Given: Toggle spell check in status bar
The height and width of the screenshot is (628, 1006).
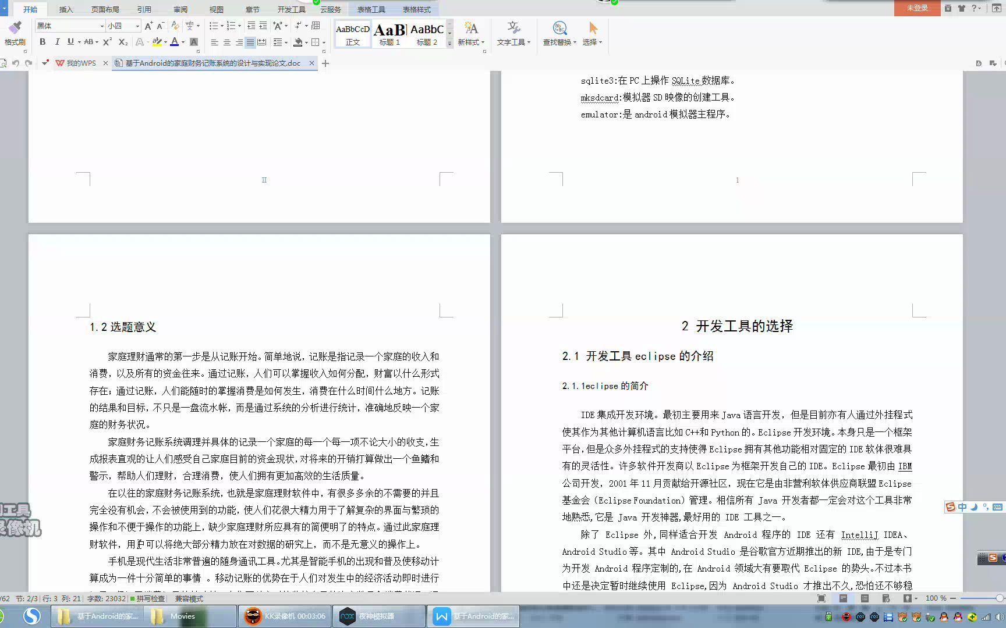Looking at the screenshot, I should pyautogui.click(x=148, y=598).
